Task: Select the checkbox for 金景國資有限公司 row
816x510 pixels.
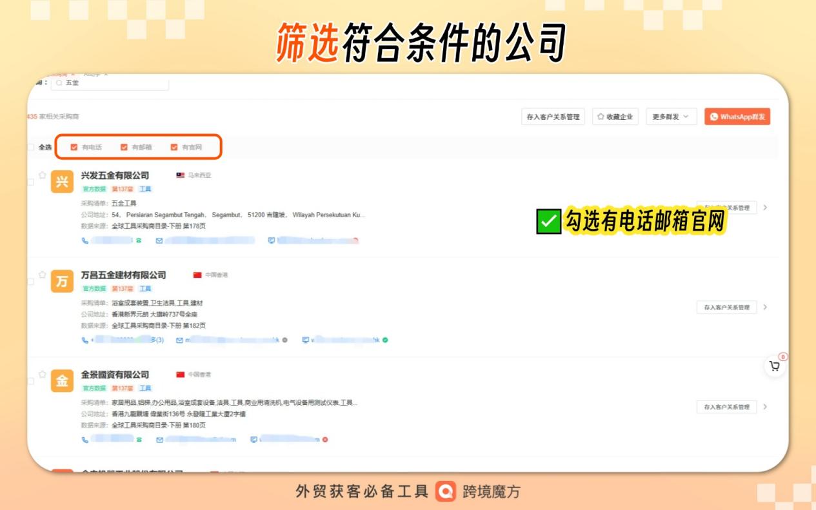Action: click(31, 382)
